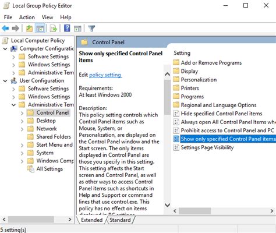
Task: Click the User Configuration user icon
Action: [x=14, y=80]
